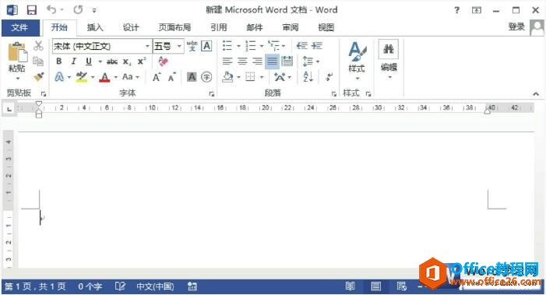Click the Save icon in quick access toolbar

pos(32,10)
